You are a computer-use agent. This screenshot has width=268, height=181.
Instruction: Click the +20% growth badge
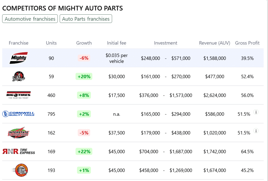(84, 76)
